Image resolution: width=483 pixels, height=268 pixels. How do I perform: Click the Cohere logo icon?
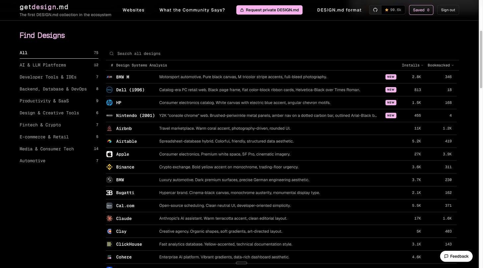tap(109, 257)
